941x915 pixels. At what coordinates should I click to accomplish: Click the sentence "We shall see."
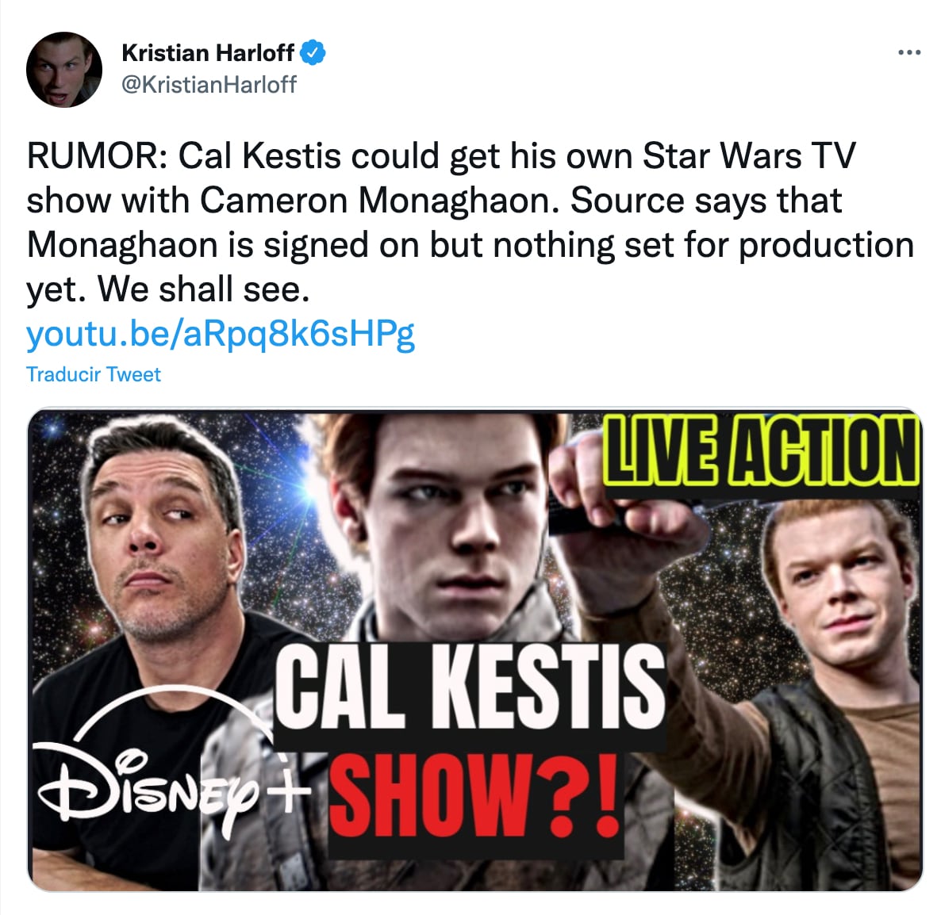tap(203, 289)
